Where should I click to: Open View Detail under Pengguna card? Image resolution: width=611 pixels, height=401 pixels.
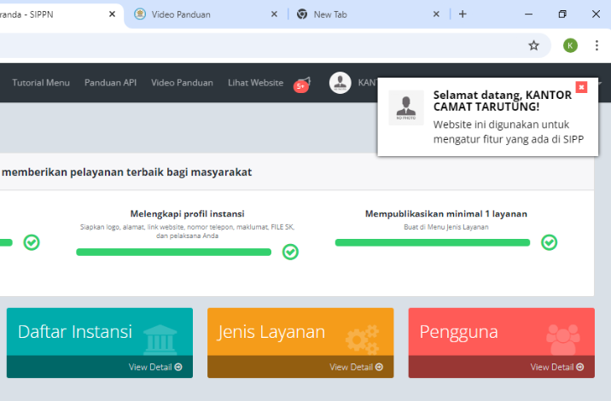[556, 367]
